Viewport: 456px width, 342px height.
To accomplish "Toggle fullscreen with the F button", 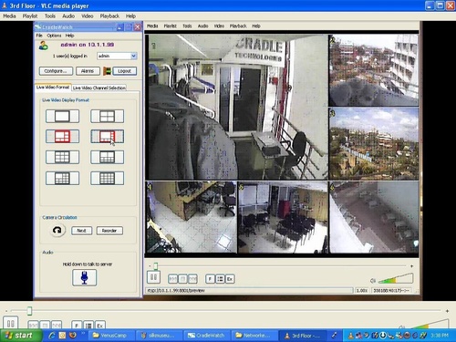I will click(77, 326).
